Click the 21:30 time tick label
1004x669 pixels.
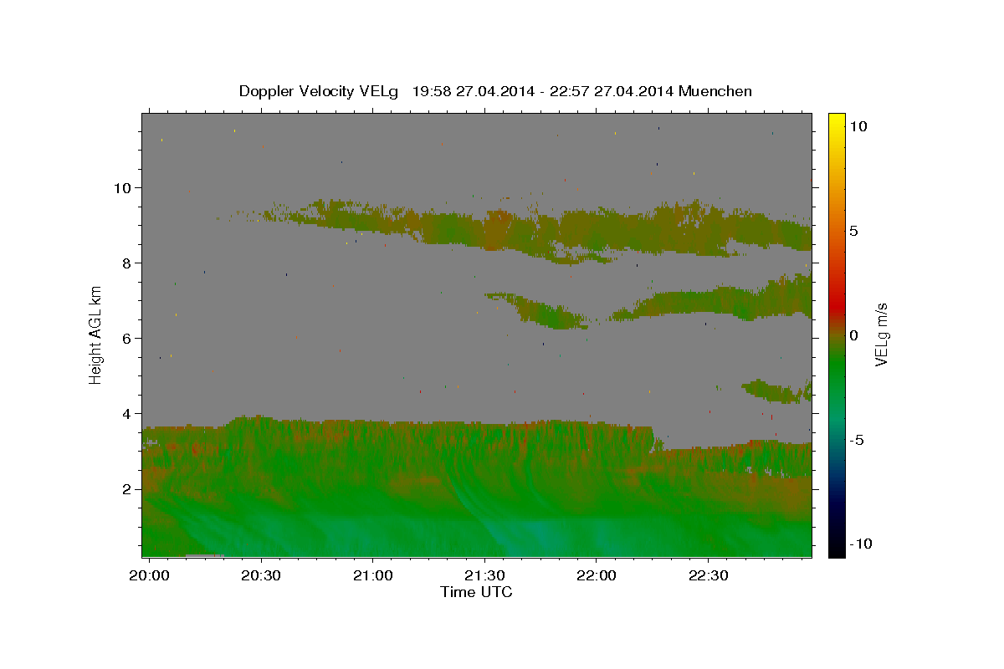[484, 577]
